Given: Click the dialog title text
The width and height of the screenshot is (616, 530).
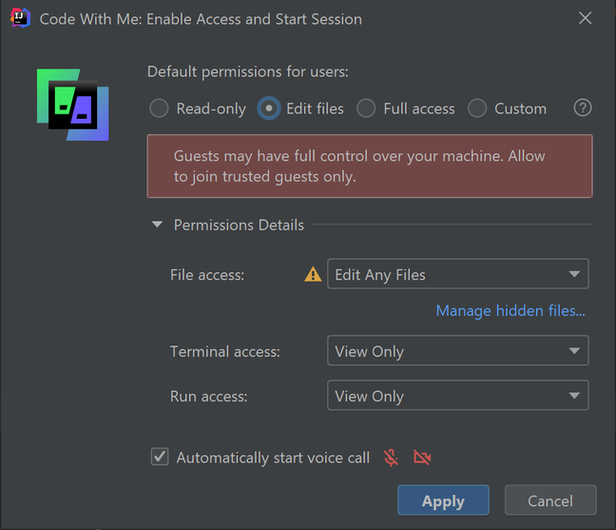Looking at the screenshot, I should (x=201, y=19).
